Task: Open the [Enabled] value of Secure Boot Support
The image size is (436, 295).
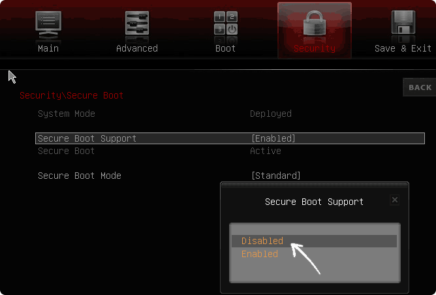Action: point(273,138)
